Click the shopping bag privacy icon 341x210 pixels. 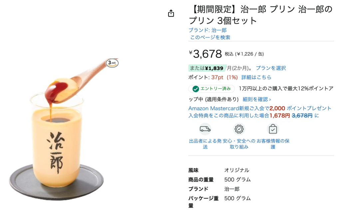(x=273, y=129)
